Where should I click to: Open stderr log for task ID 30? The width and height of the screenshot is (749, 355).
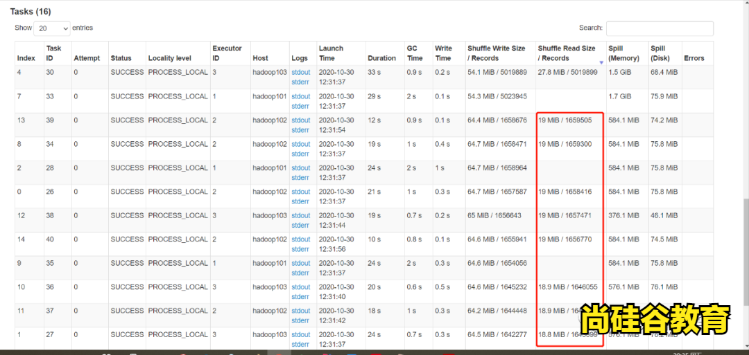300,82
